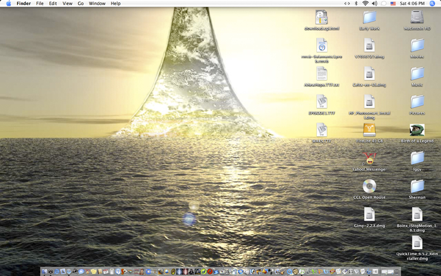Open the Go menu
The width and height of the screenshot is (441, 276).
pyautogui.click(x=81, y=3)
